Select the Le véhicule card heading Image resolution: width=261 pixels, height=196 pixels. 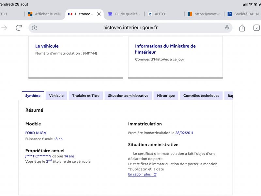click(47, 46)
